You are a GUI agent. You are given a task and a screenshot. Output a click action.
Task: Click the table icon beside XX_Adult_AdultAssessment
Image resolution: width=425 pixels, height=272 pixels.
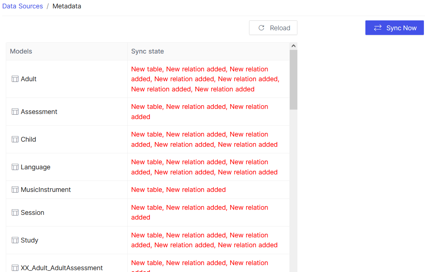coord(15,268)
